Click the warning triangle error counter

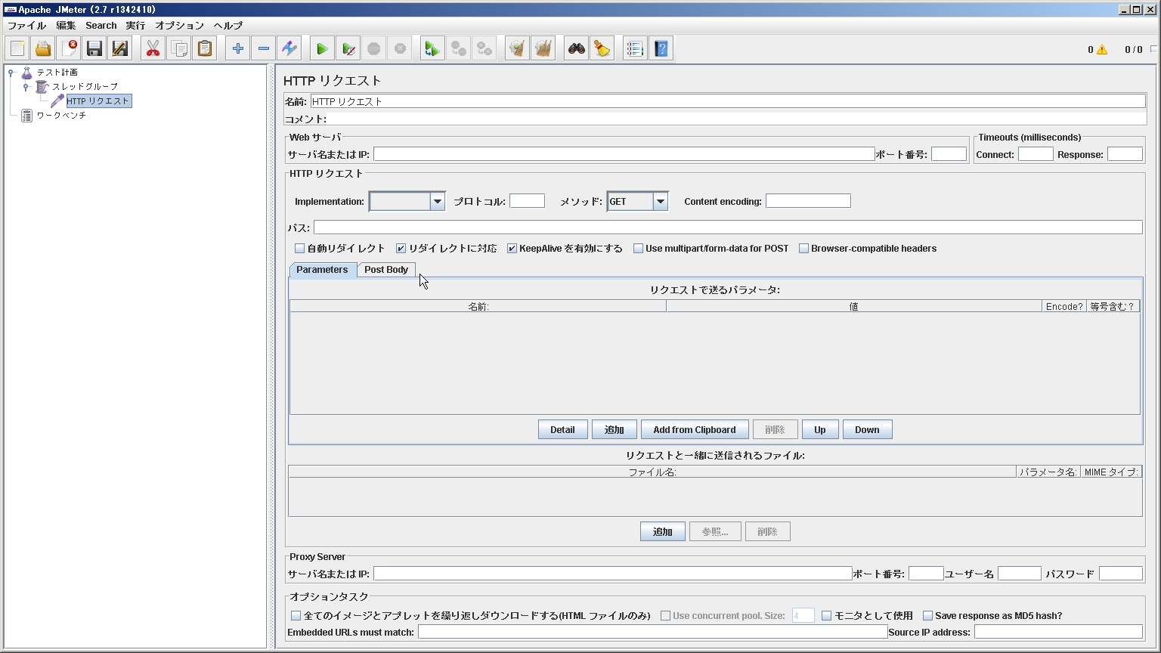click(x=1102, y=50)
